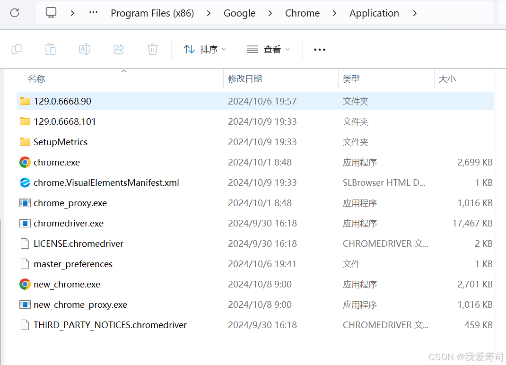
Task: Select THIRD_PARTY_NOTICES.chromedriver file icon
Action: click(25, 325)
